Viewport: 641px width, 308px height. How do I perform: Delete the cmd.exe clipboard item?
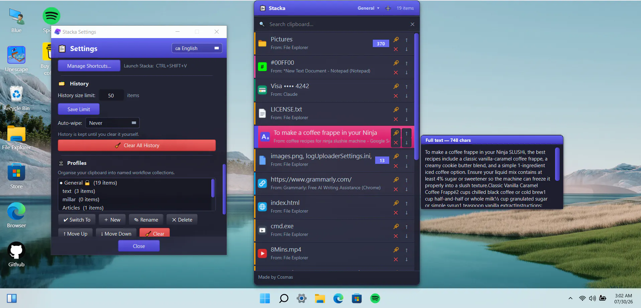point(396,236)
